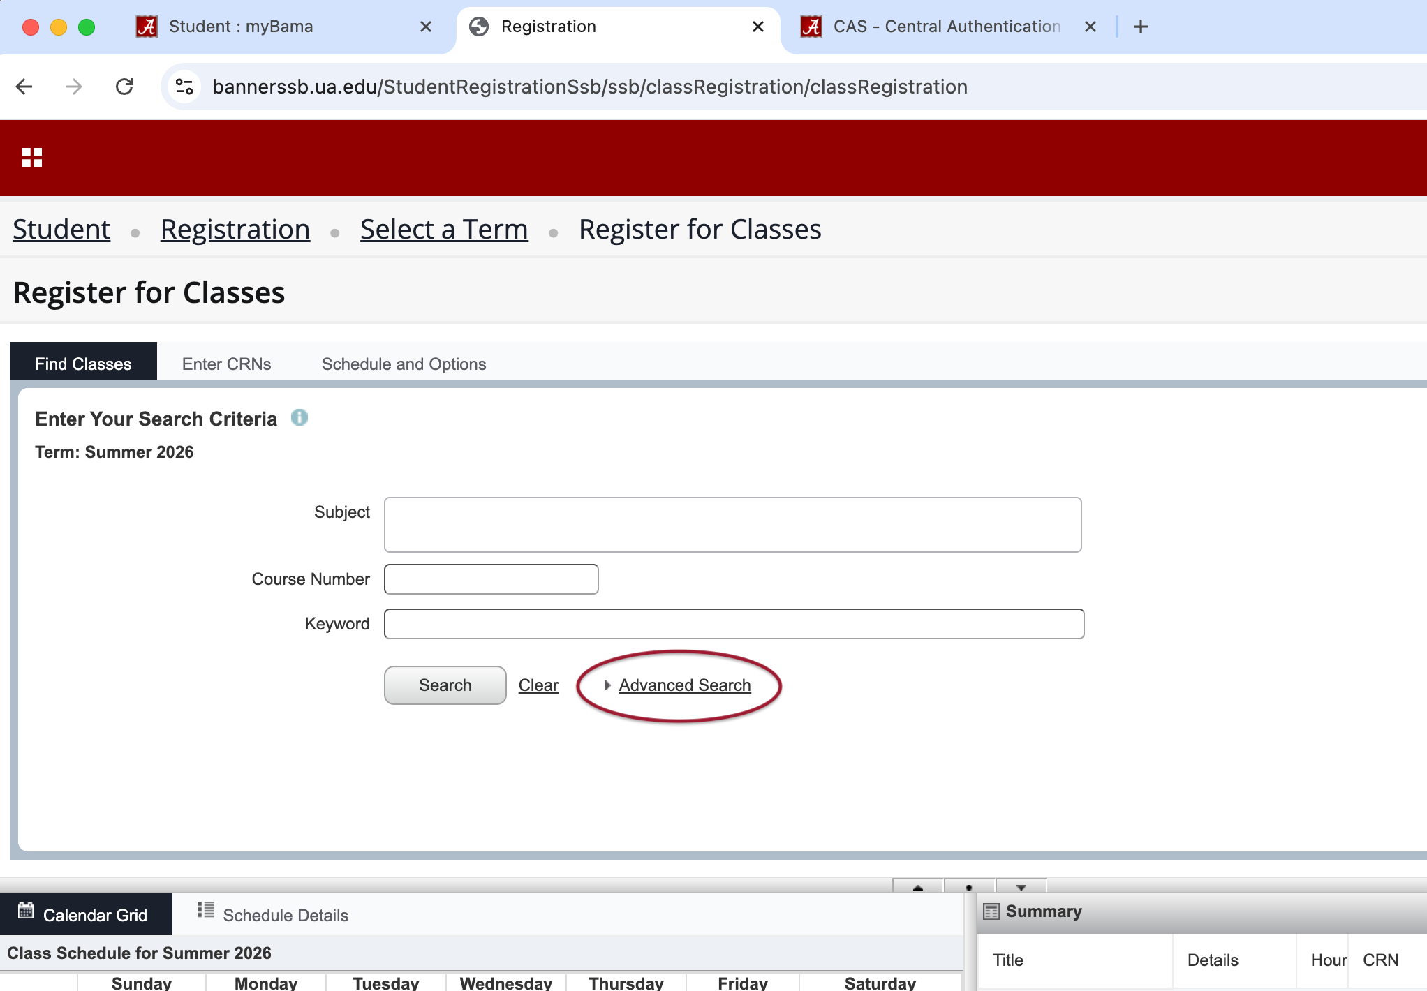
Task: Click the Term: Summer 2026 text
Action: [114, 452]
